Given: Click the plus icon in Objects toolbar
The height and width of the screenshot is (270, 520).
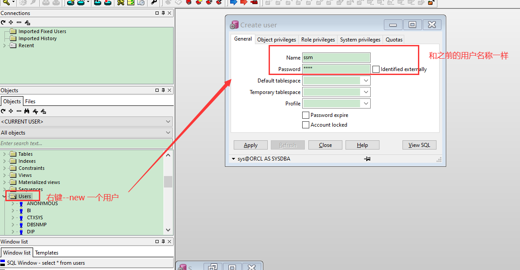Looking at the screenshot, I should pyautogui.click(x=11, y=111).
